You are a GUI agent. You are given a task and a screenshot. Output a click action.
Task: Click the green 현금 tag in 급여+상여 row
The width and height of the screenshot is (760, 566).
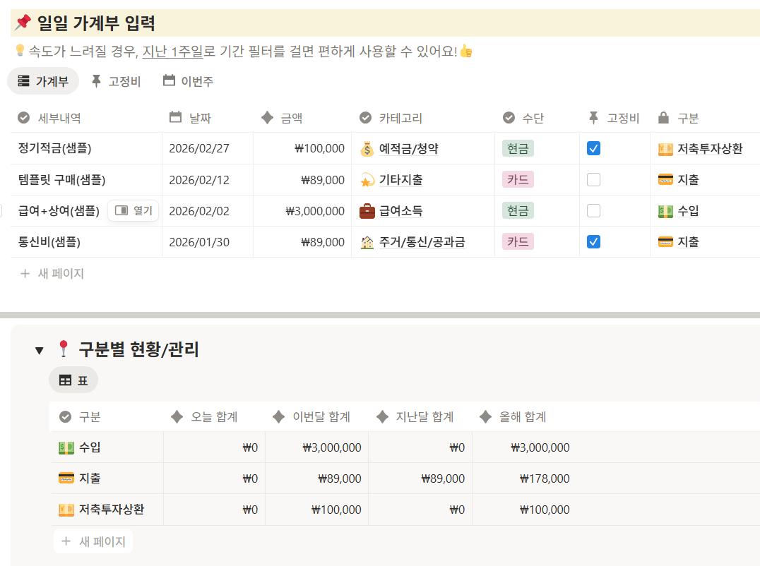click(518, 210)
